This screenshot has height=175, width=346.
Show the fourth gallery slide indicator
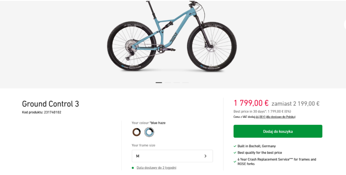[186, 82]
